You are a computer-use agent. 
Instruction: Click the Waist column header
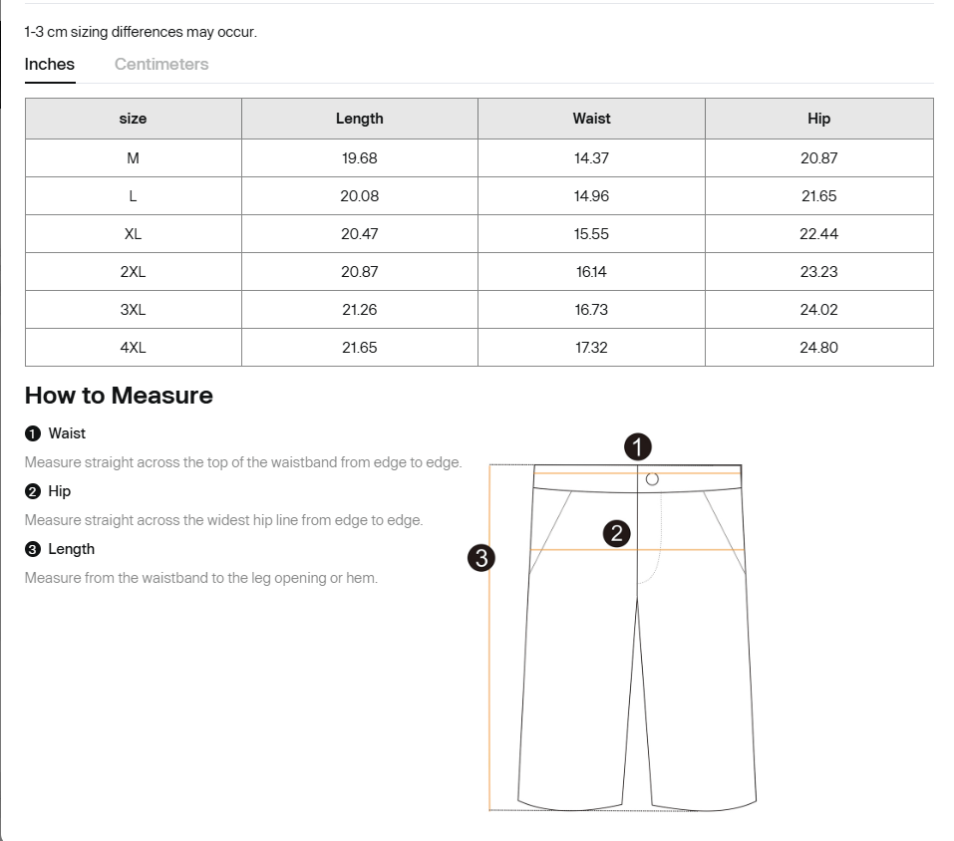(x=591, y=119)
